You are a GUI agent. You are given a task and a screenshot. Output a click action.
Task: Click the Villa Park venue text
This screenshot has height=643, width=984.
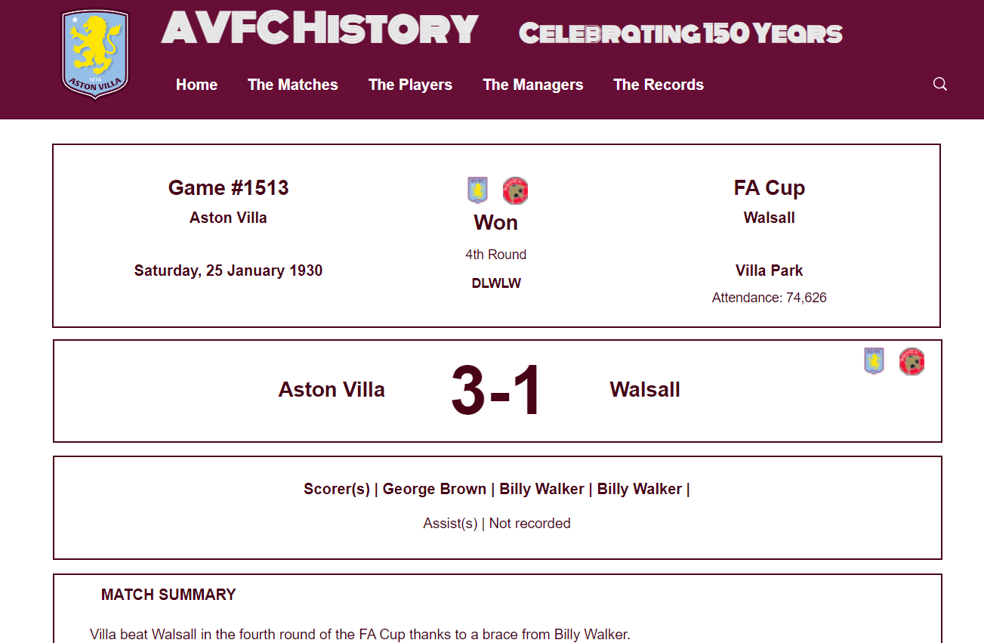pyautogui.click(x=769, y=270)
